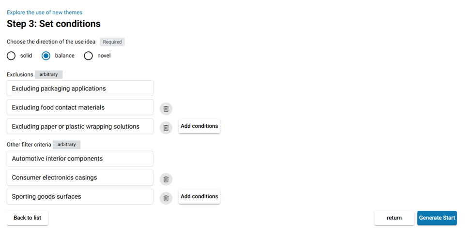This screenshot has height=237, width=472.
Task: Focus the 'Excluding packaging applications' field
Action: 80,89
